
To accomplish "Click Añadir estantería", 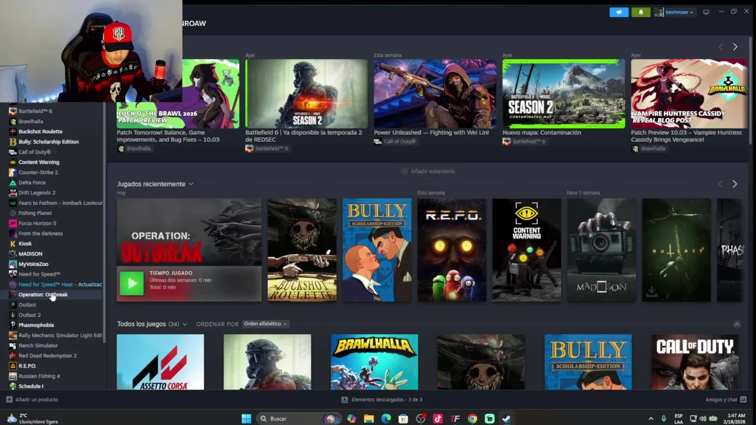I will click(x=428, y=171).
